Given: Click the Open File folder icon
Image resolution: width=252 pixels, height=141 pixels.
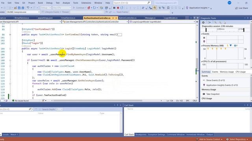Looking at the screenshot, I should click(x=15, y=8).
